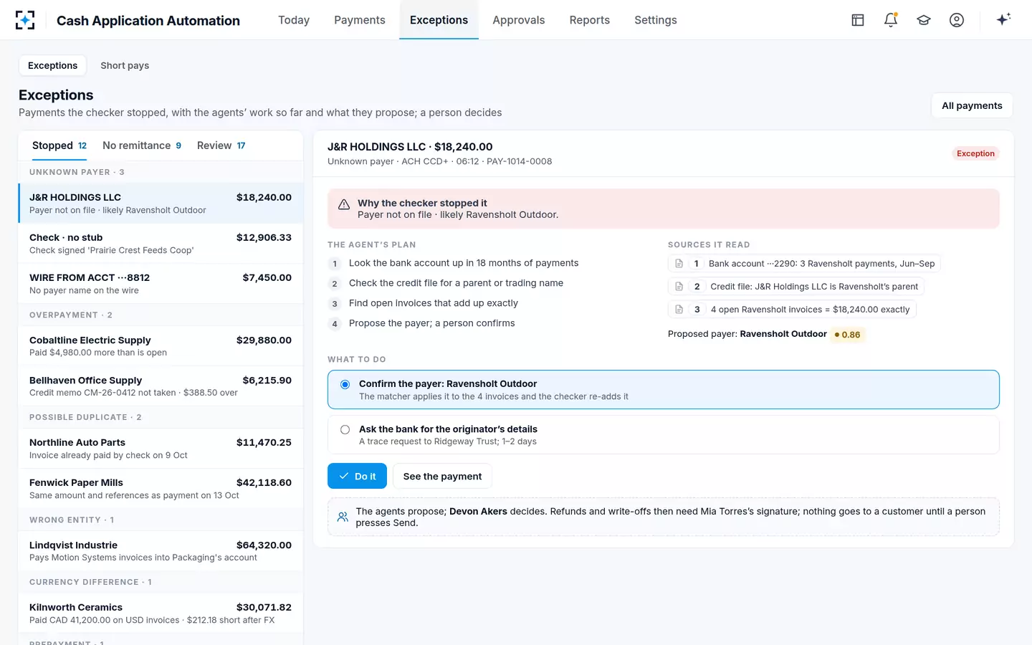Image resolution: width=1032 pixels, height=645 pixels.
Task: Open Kilnworth Ceramics currency difference row
Action: [161, 613]
